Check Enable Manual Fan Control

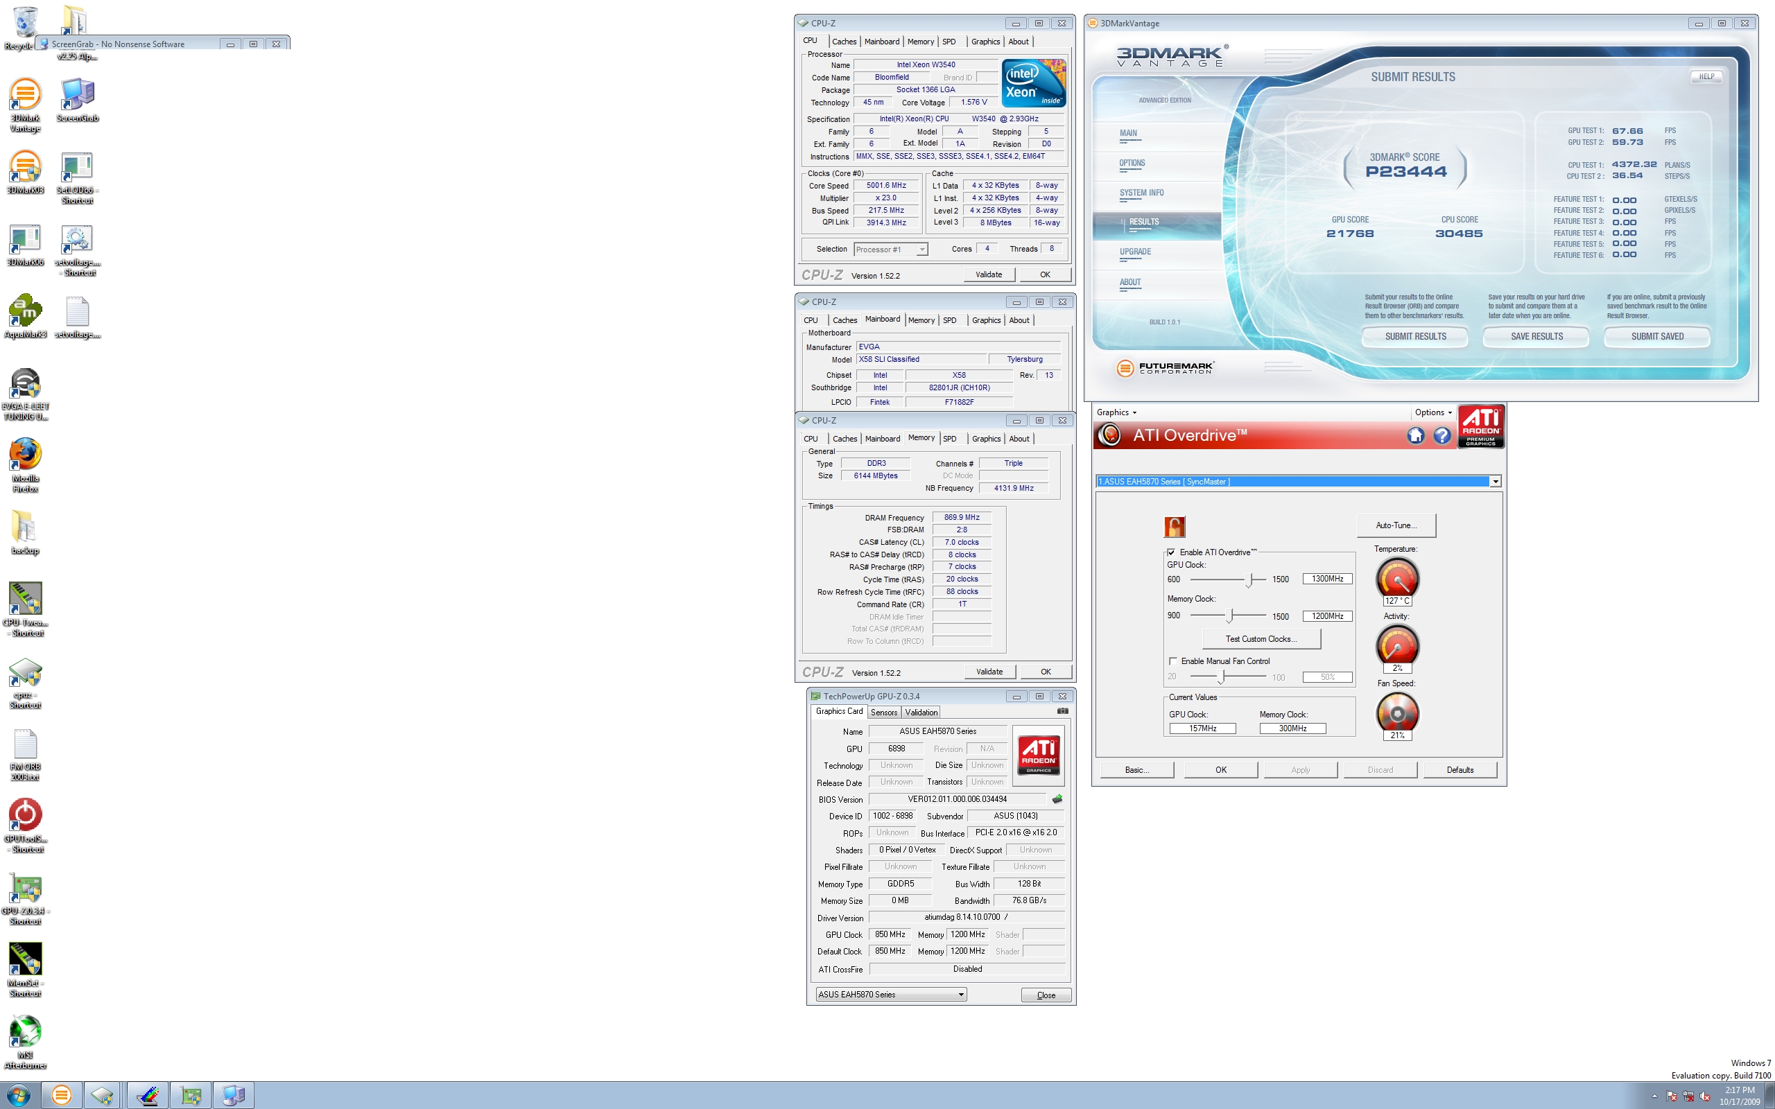click(1173, 661)
